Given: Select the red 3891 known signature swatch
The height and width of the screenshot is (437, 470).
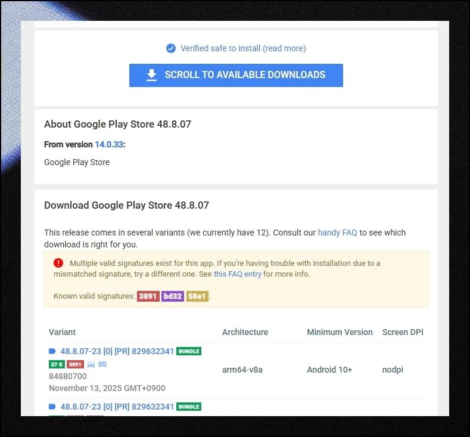Looking at the screenshot, I should [x=148, y=296].
